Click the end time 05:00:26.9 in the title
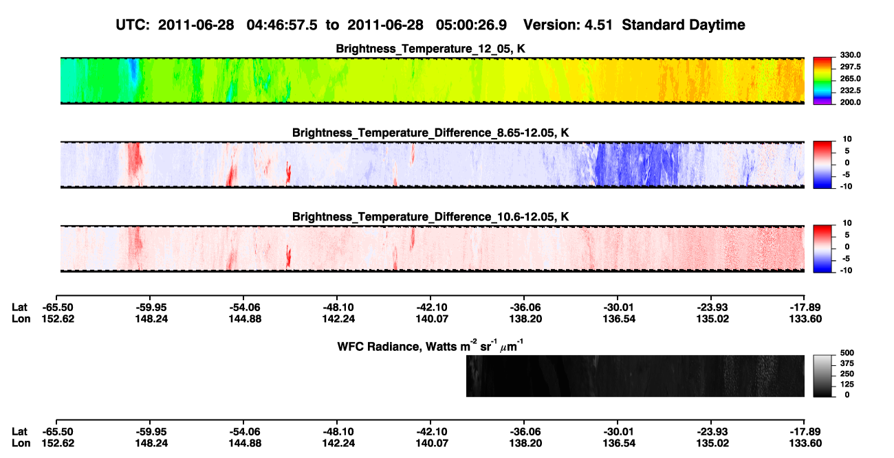This screenshot has width=894, height=458. [x=472, y=25]
